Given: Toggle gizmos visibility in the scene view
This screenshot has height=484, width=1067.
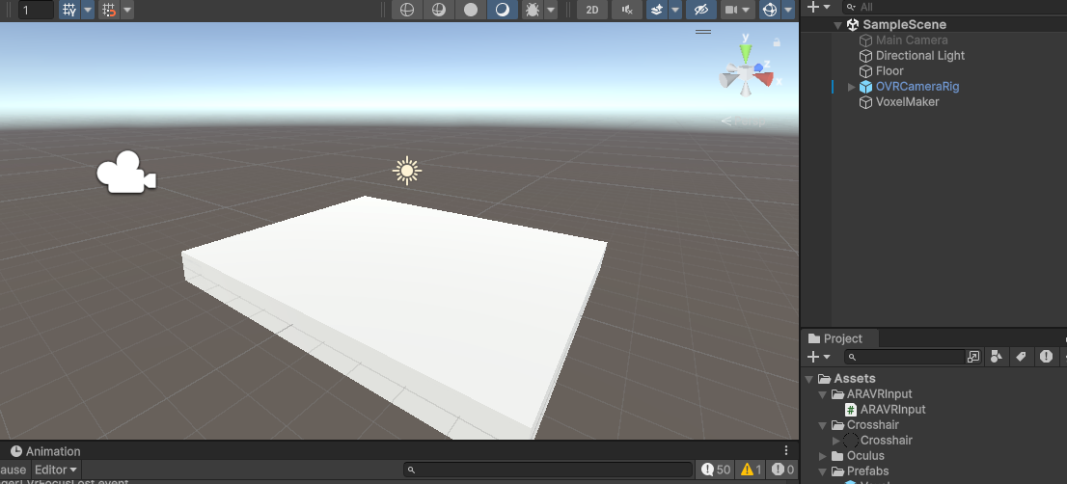Looking at the screenshot, I should [770, 10].
